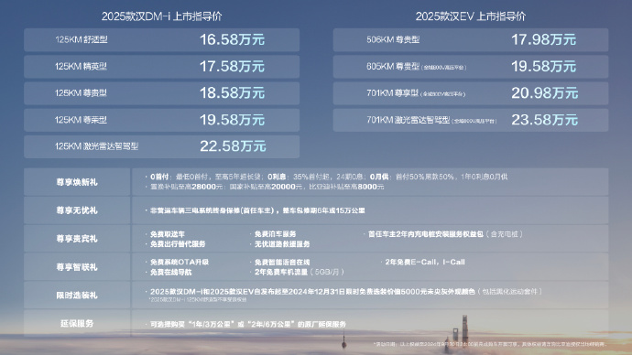The height and width of the screenshot is (355, 632).
Task: Select the 506KM 尊贵型 17.98万元 row
Action: (x=471, y=40)
